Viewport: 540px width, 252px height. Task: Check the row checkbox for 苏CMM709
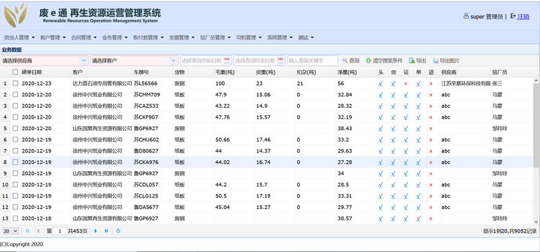click(x=15, y=95)
